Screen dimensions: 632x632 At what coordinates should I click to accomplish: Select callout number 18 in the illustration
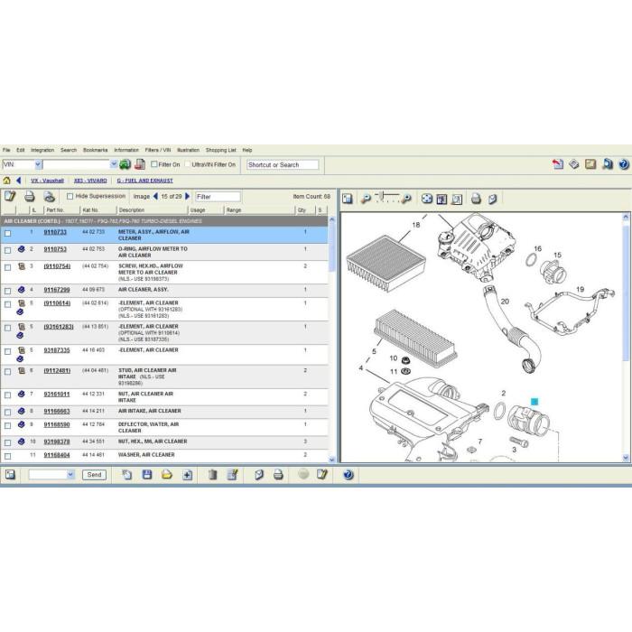[x=416, y=225]
